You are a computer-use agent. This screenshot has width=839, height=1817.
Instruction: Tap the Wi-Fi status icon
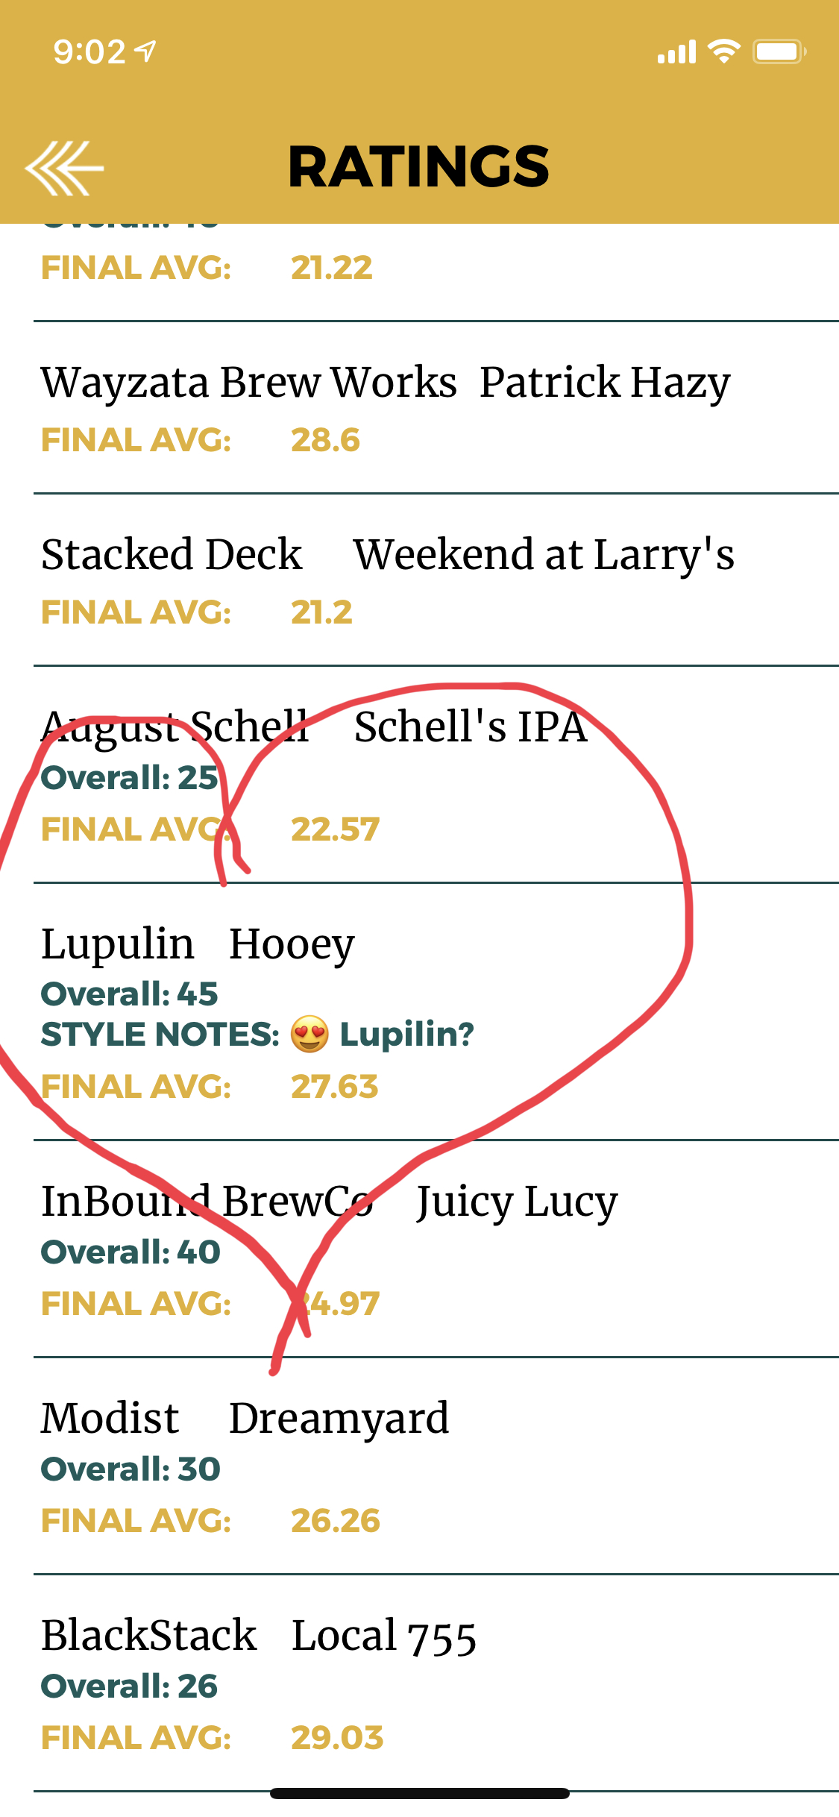coord(723,51)
